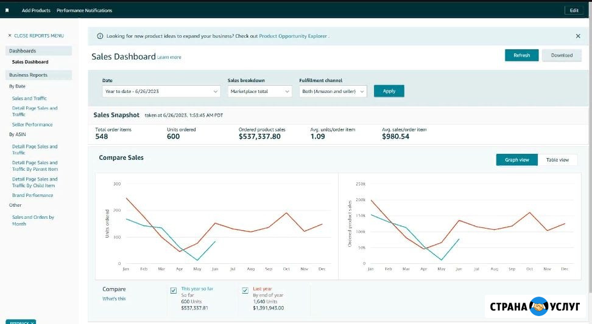Switch to Graph view

[517, 160]
